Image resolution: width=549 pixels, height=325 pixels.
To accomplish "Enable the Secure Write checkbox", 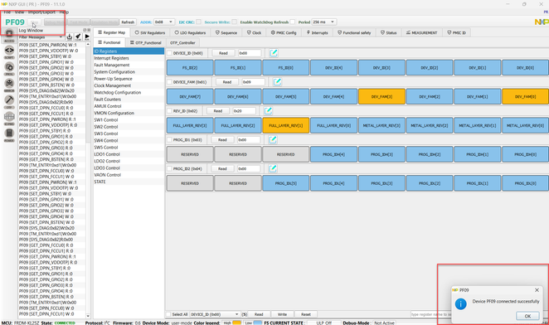I will click(x=234, y=22).
